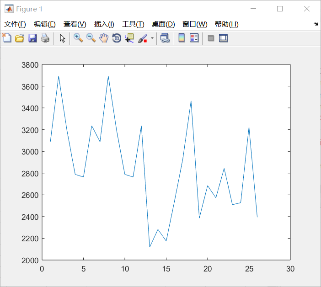Enable the Rotate 3D tool

(x=117, y=38)
